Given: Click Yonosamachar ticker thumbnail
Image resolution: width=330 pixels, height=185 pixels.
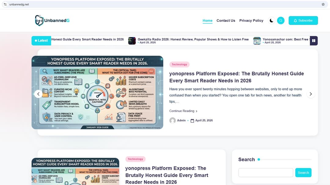Looking at the screenshot, I should 257,41.
